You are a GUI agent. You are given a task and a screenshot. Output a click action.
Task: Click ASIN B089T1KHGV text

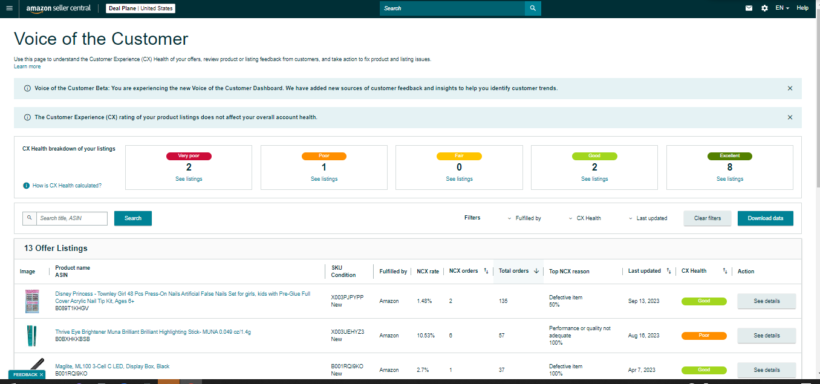click(72, 308)
